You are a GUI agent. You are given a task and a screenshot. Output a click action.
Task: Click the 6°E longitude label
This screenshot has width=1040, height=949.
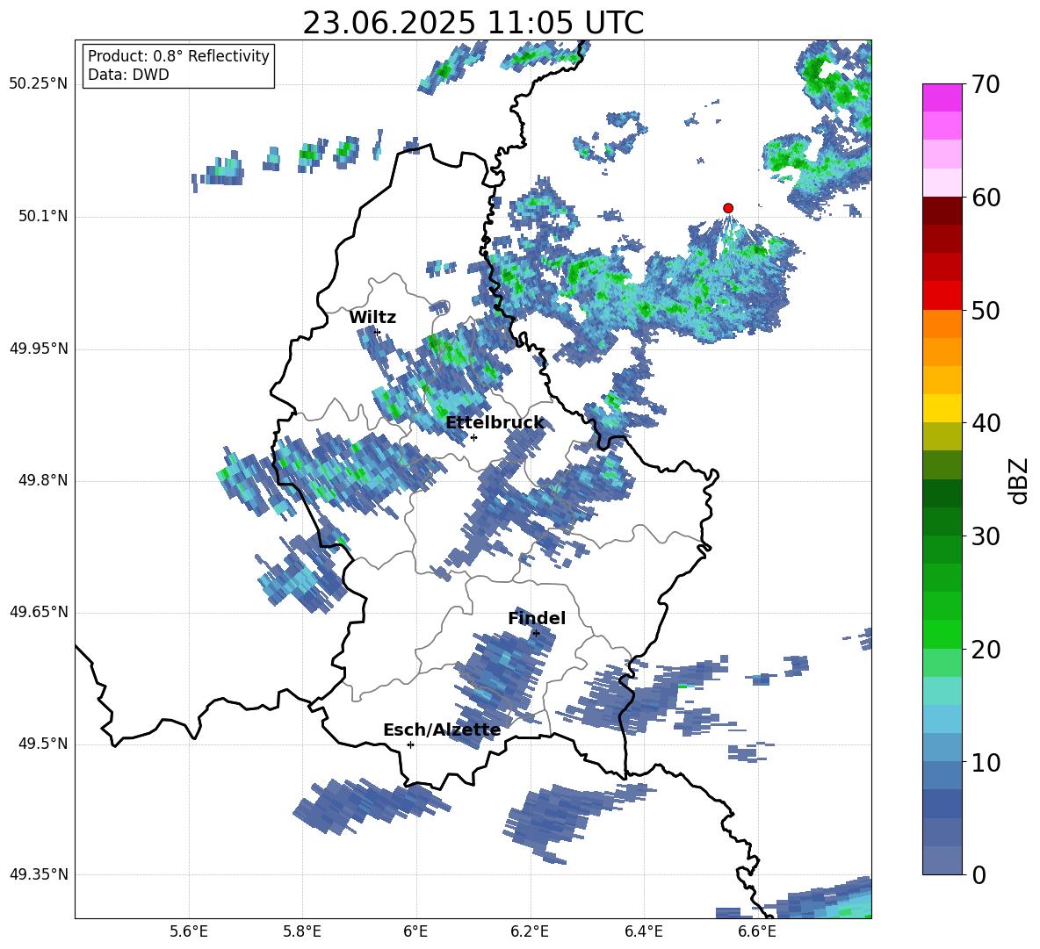tap(415, 931)
